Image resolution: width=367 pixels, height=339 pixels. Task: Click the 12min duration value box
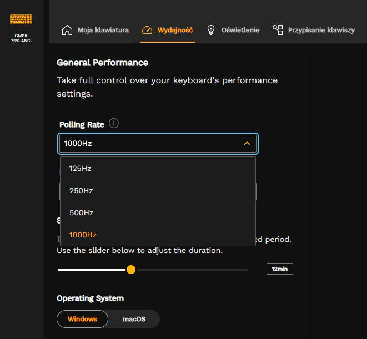(279, 269)
